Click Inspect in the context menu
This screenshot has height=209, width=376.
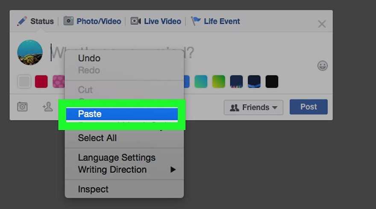(x=93, y=189)
